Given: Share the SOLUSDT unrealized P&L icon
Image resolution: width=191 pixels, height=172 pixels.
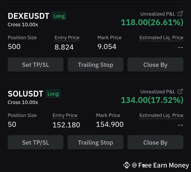Looking at the screenshot, I should point(180,91).
